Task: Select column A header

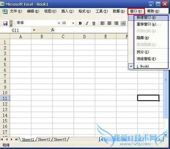Action: pos(20,36)
